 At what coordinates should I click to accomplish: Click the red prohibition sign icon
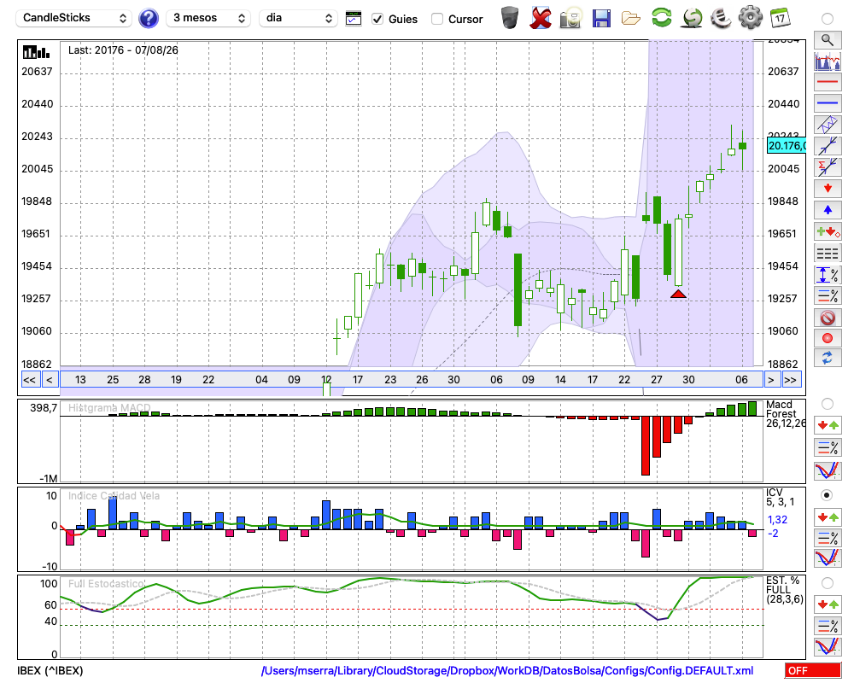(x=828, y=318)
